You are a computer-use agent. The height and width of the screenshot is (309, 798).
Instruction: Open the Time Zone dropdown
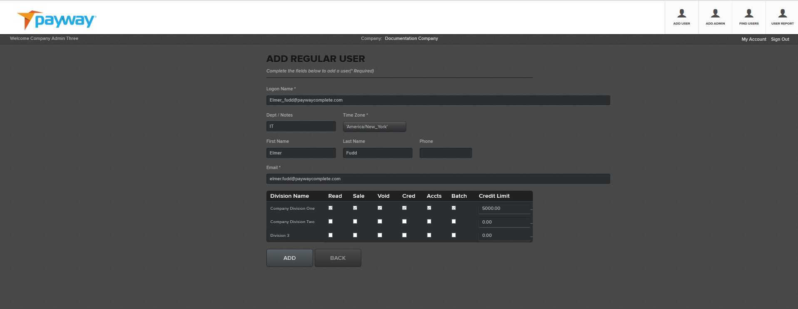(x=374, y=127)
